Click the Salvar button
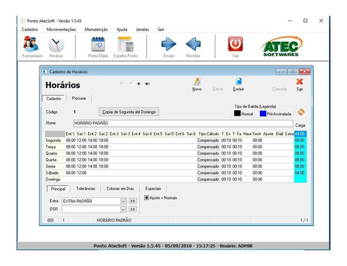Viewport: 347px width, 266px height. [218, 89]
